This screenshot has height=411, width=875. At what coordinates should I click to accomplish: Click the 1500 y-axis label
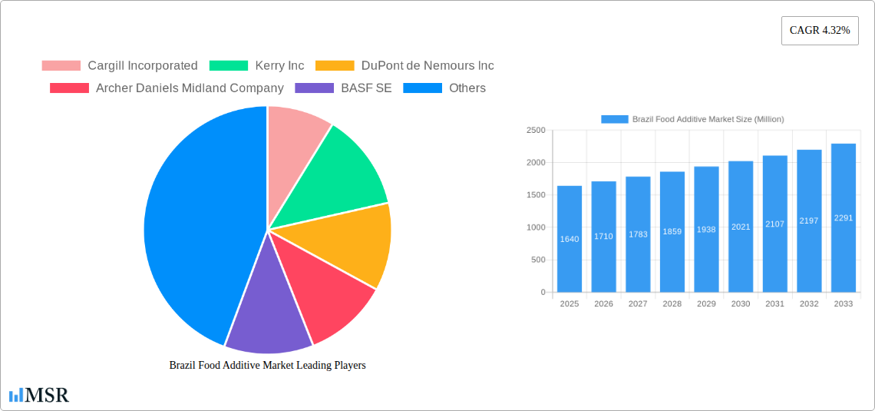point(536,195)
